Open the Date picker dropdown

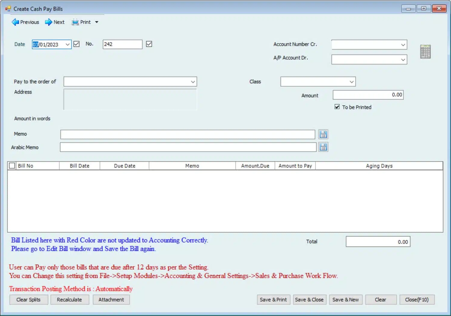click(x=68, y=44)
